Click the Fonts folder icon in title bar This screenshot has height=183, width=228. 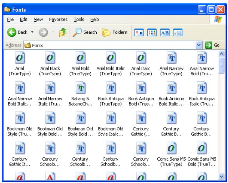7,10
